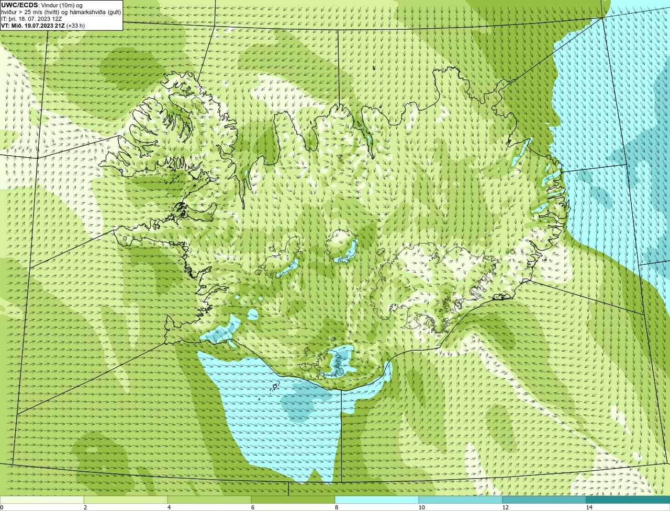Click the 10–12 m/s legend color swatch
Screen dimensions: 670x511
(461, 500)
